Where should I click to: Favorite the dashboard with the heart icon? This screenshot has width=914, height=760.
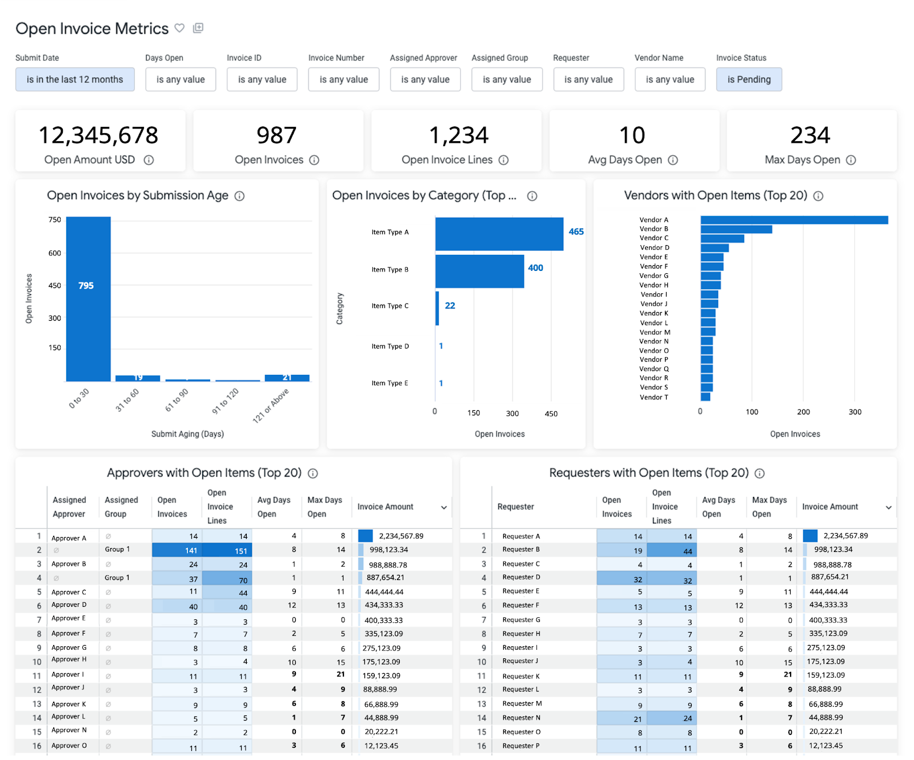[179, 28]
